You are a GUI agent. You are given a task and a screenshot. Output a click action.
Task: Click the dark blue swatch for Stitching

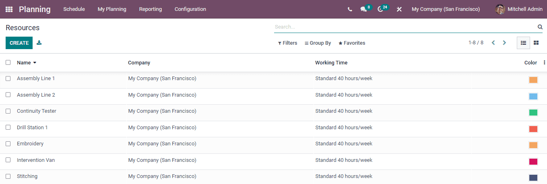coord(533,178)
